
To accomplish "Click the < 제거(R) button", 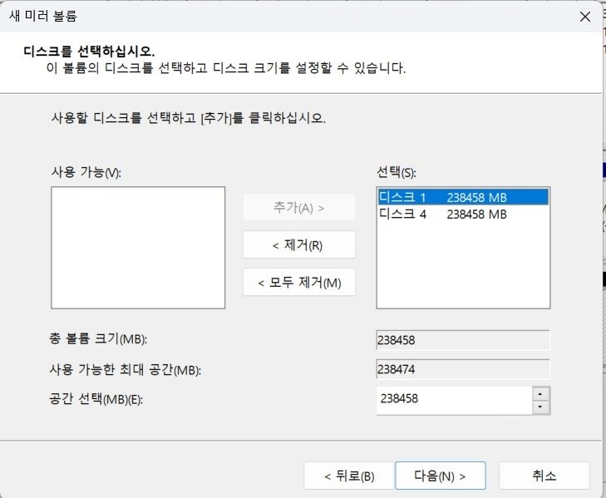I will tap(298, 244).
